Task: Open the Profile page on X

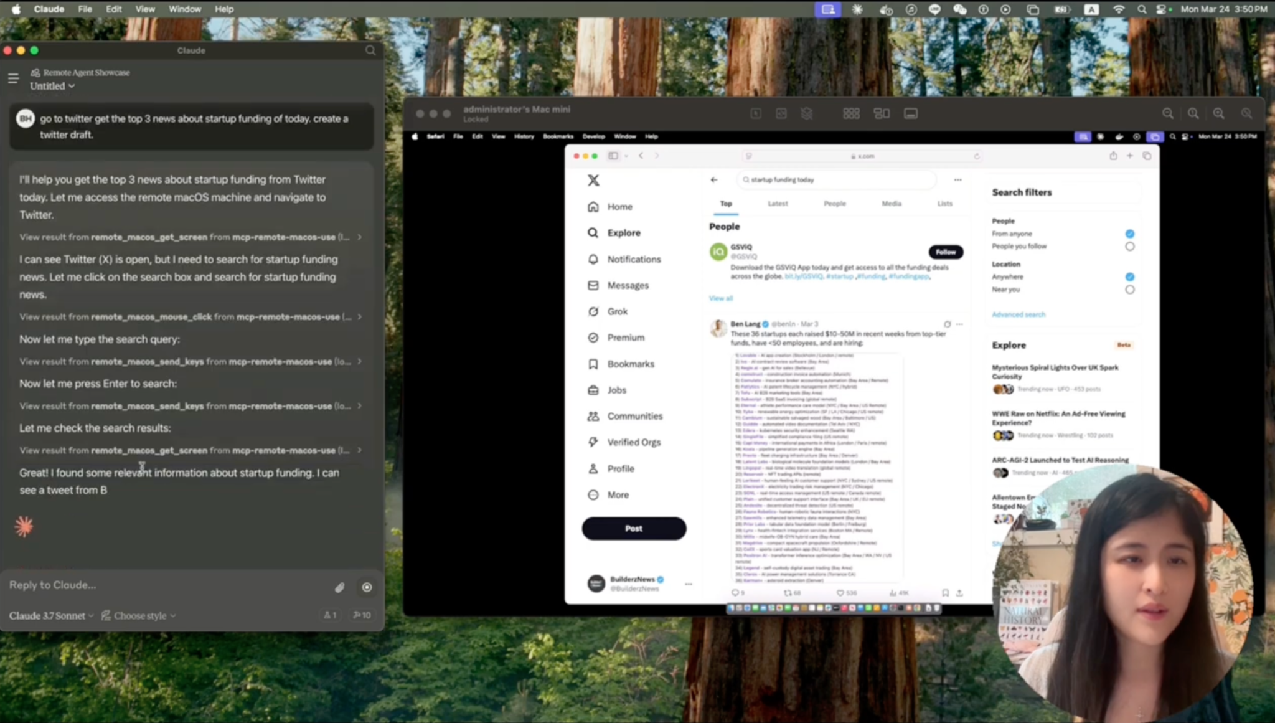Action: 620,468
